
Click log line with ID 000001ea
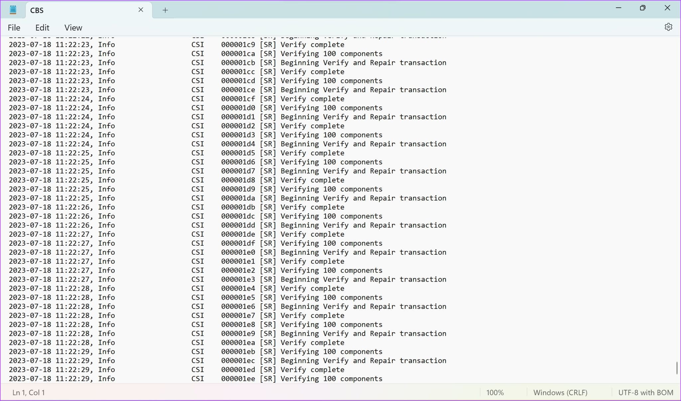(177, 342)
